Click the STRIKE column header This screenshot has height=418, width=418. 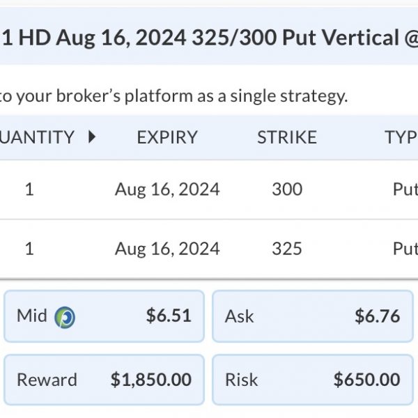(287, 137)
